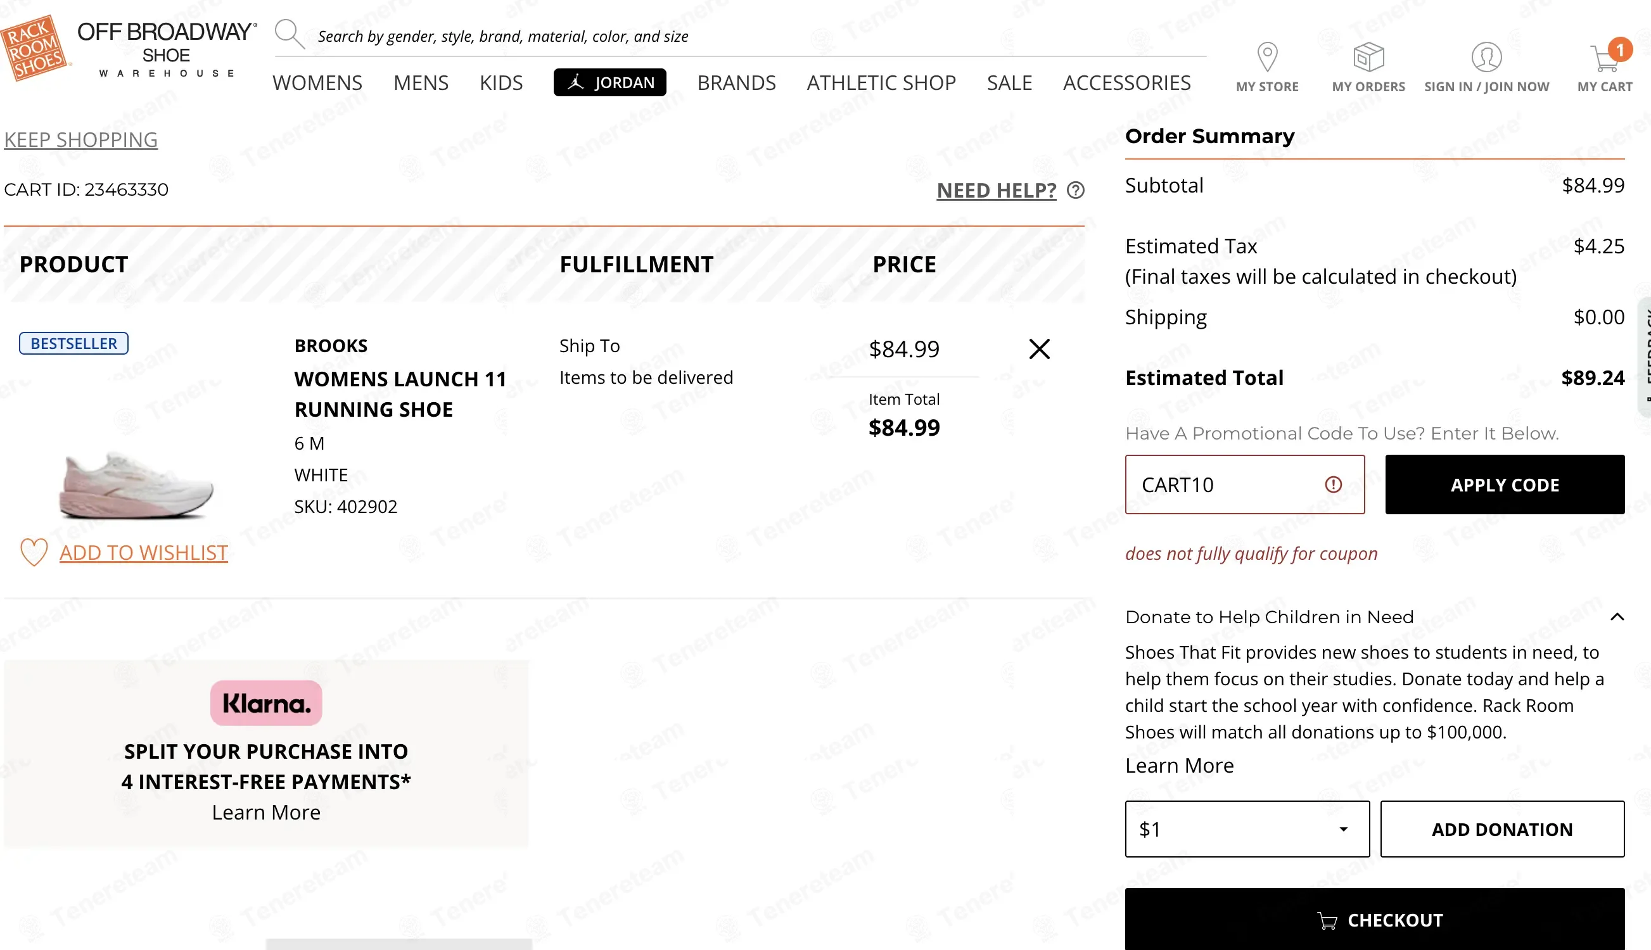The width and height of the screenshot is (1651, 950).
Task: Open My Store location icon
Action: [1266, 57]
